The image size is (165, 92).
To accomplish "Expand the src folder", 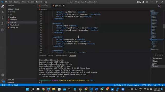I will [x=11, y=14].
